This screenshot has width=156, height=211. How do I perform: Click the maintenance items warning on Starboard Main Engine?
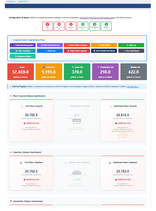tap(123, 131)
